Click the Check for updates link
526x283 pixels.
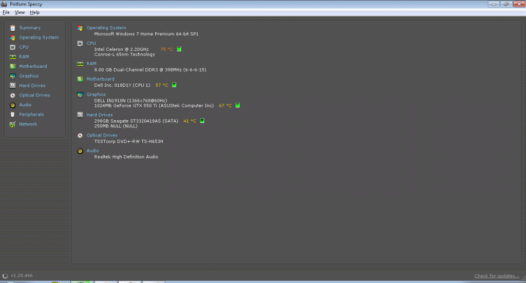tap(496, 276)
